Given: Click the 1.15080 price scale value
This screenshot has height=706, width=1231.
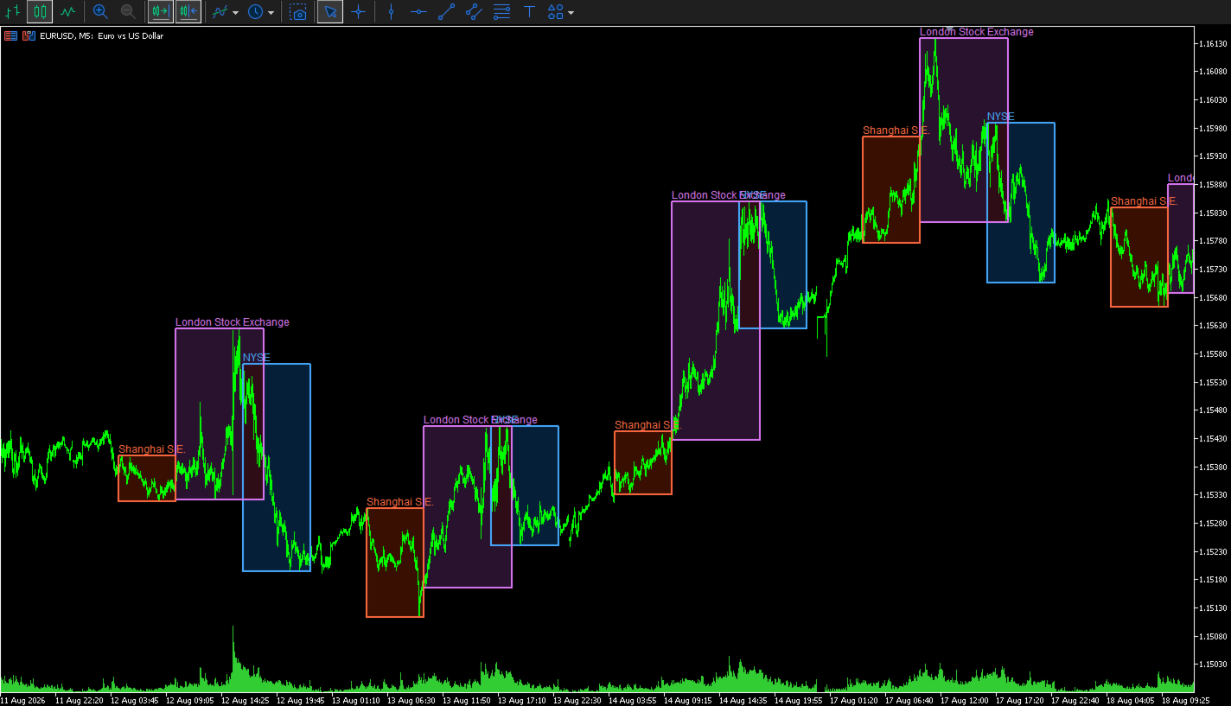Looking at the screenshot, I should click(x=1213, y=636).
